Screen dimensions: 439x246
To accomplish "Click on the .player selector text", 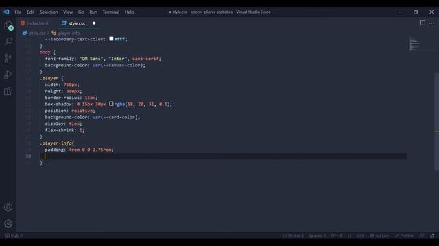I will (49, 78).
